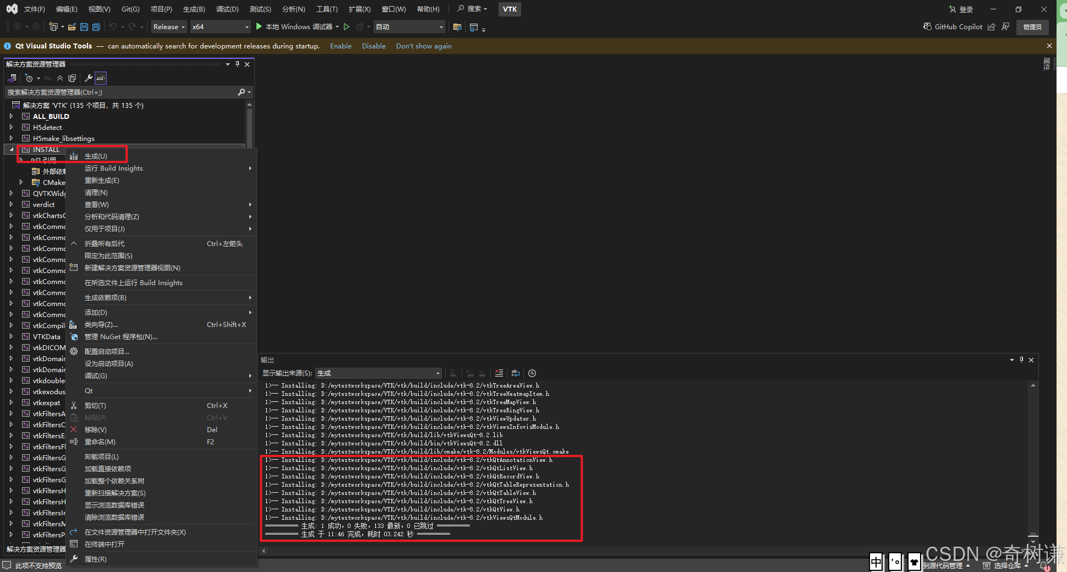Click the Open File folder icon
Image resolution: width=1067 pixels, height=572 pixels.
coord(72,26)
